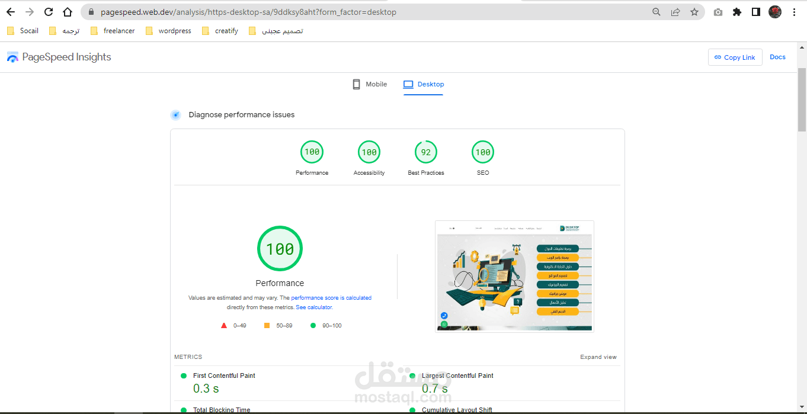Open the user profile avatar

click(x=775, y=12)
